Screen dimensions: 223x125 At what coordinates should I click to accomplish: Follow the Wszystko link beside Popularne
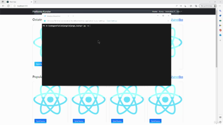[x=177, y=77]
